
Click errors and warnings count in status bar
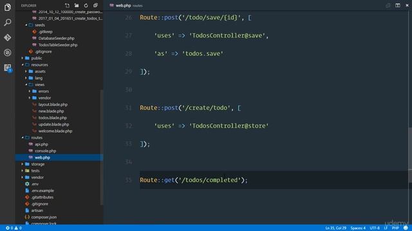coord(14,228)
